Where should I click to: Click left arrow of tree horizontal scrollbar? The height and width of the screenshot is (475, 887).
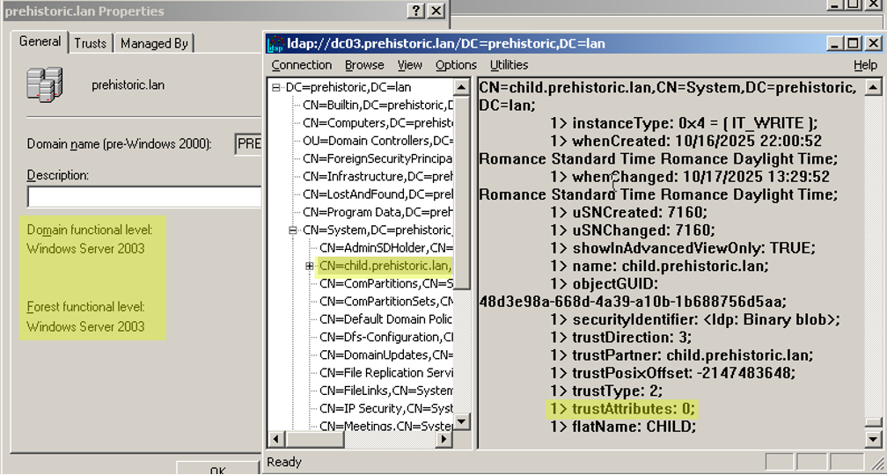[x=275, y=439]
